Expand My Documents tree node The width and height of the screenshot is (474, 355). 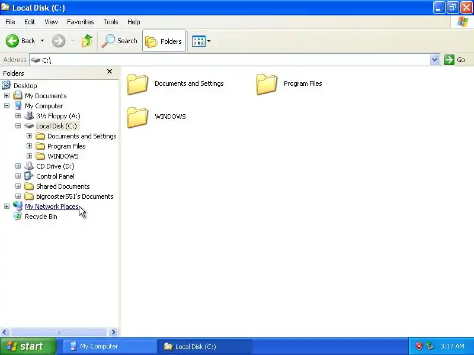tap(7, 96)
